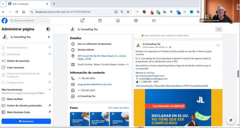Close the Facebook browser tab
240x128 pixels.
tap(47, 4)
